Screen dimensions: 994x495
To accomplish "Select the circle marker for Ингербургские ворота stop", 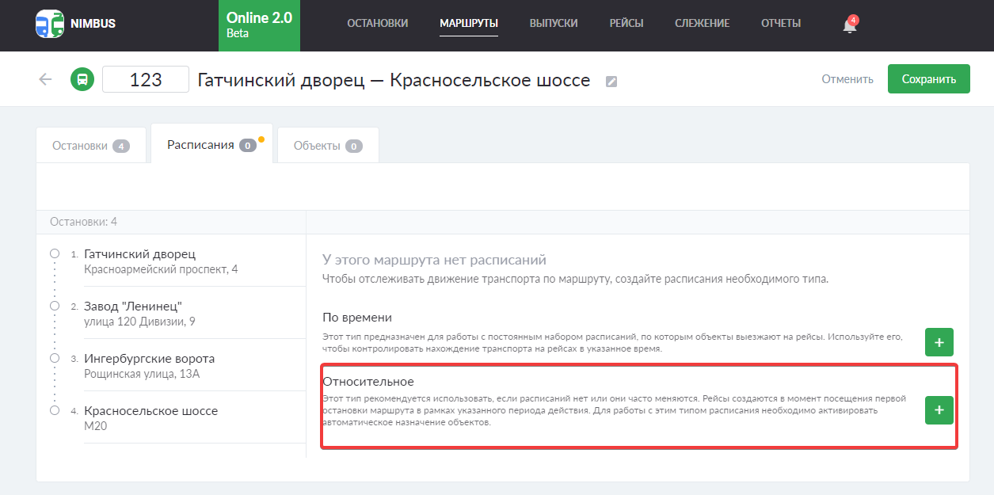I will pos(54,357).
